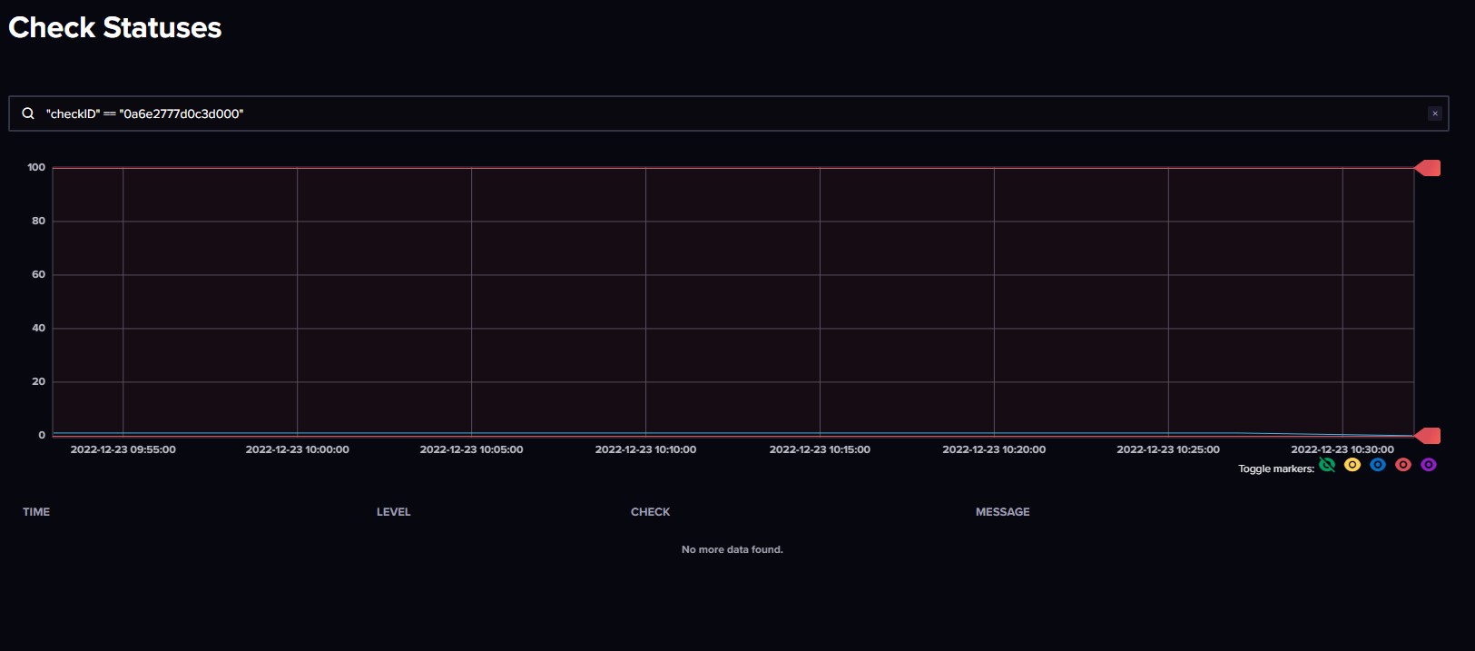Click the 2022-12-23 10:30:00 axis label

click(x=1342, y=449)
